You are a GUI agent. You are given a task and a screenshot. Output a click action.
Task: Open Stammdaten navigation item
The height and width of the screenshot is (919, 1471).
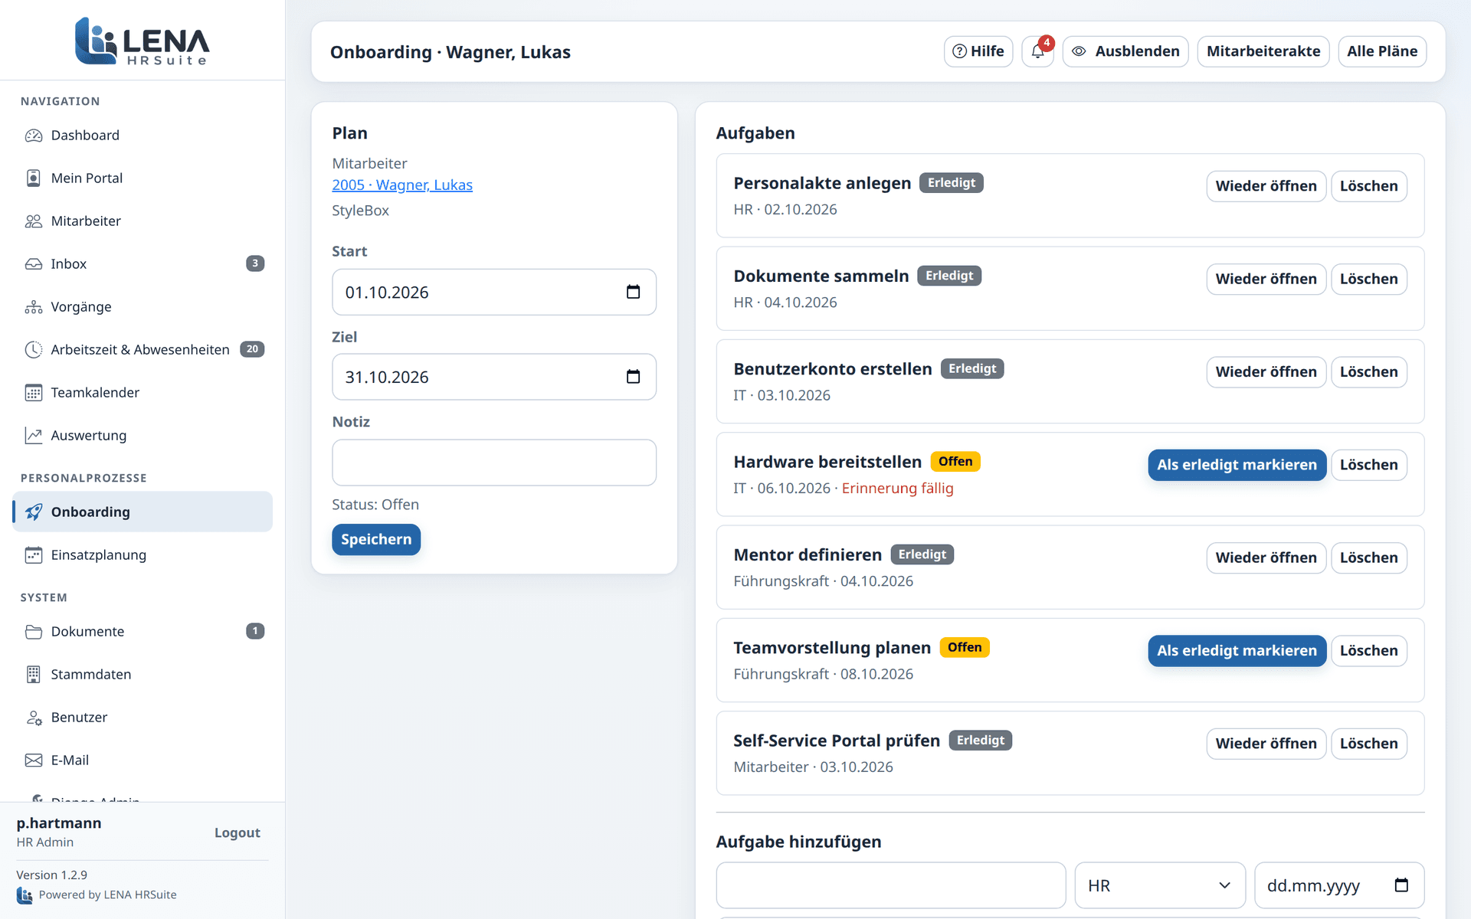pyautogui.click(x=143, y=675)
